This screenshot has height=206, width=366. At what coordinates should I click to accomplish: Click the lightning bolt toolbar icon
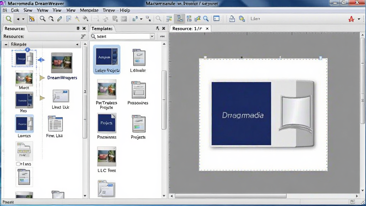click(x=197, y=19)
